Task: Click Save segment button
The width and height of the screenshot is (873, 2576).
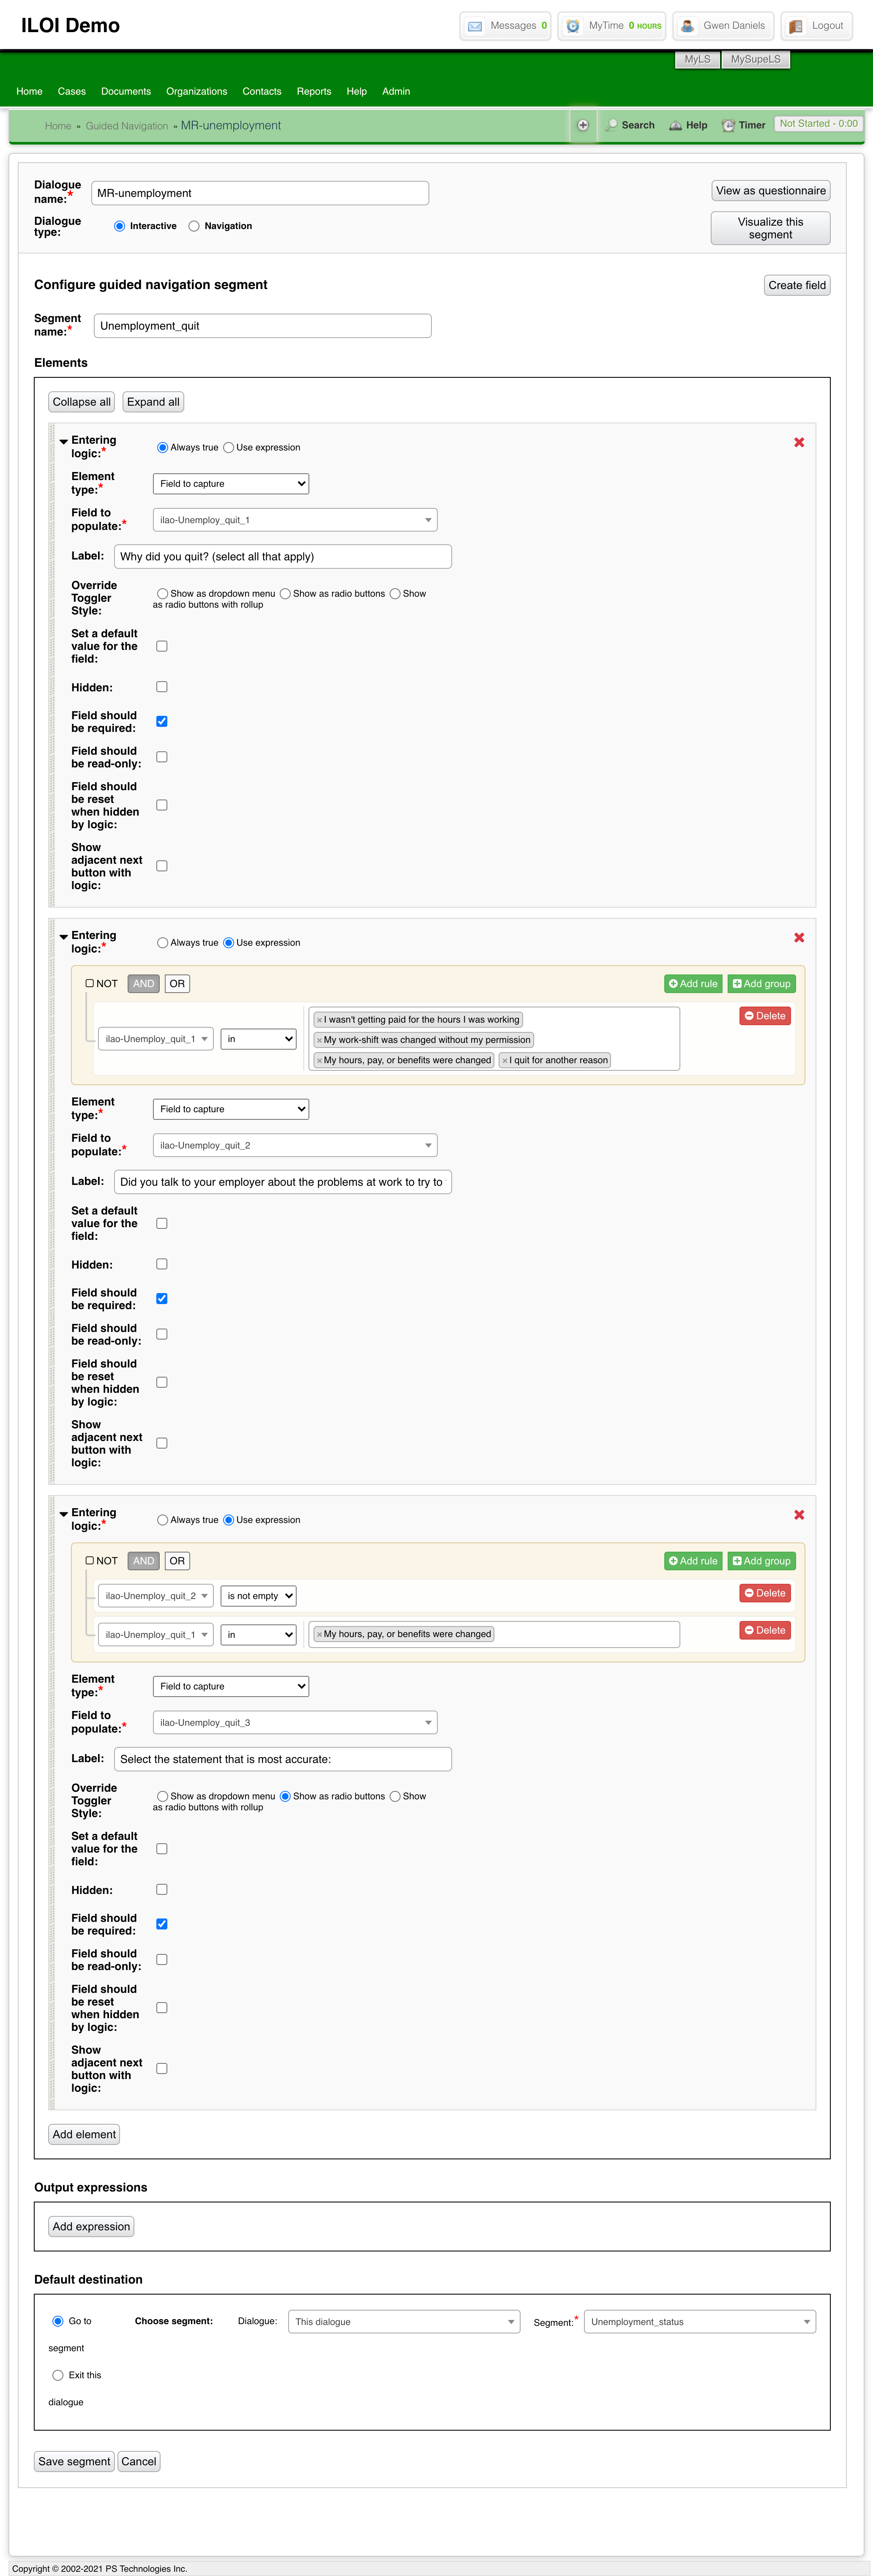Action: [x=74, y=2462]
